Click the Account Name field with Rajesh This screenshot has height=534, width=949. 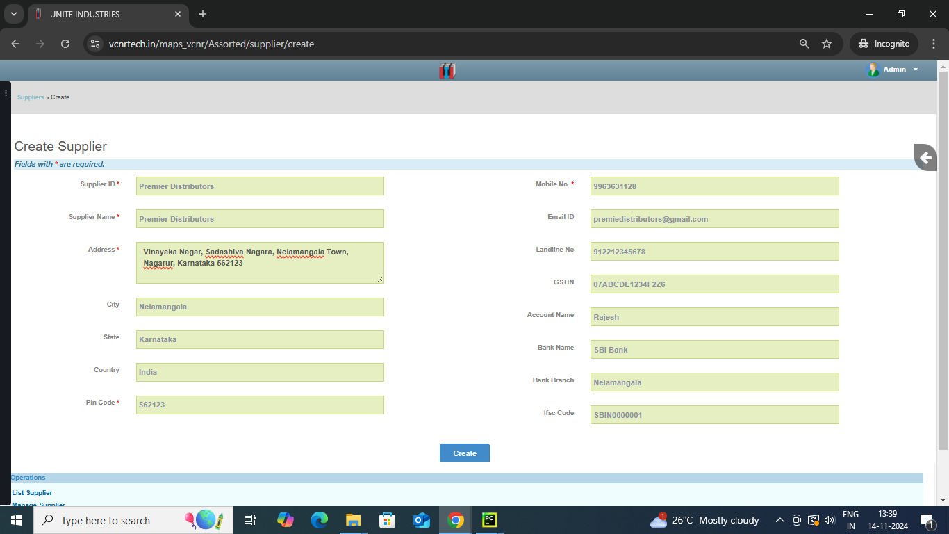point(715,316)
